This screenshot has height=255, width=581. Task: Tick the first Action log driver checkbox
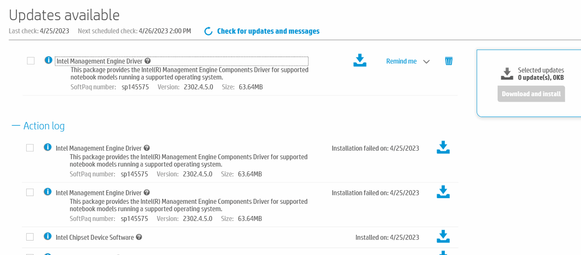30,148
